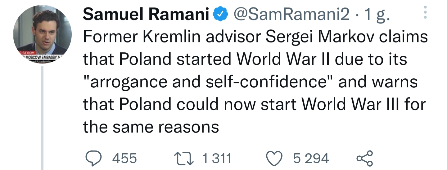
Task: Click the last line "the same reasons"
Action: 151,127
